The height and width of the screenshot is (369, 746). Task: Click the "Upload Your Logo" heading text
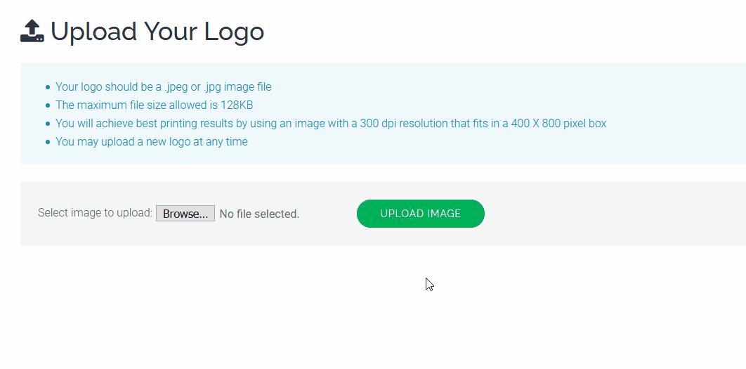(x=157, y=32)
